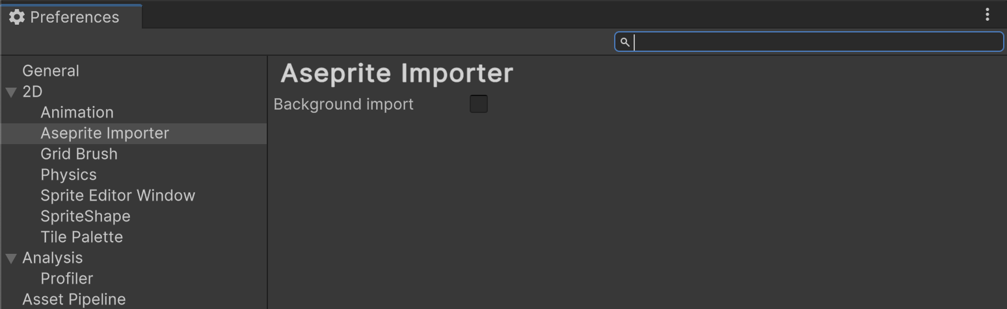The width and height of the screenshot is (1007, 309).
Task: Open the three-dot window options menu
Action: 987,14
